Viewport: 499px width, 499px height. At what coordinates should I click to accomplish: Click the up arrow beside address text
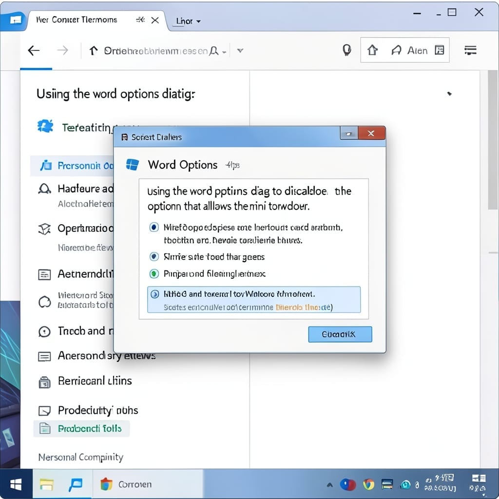click(x=93, y=50)
